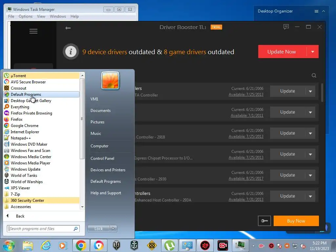Click the Lock button

point(98,229)
